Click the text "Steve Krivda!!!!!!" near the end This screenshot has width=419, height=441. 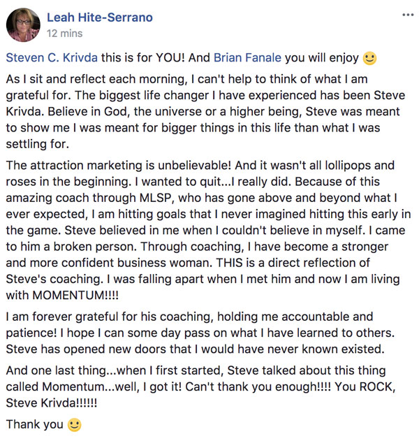coord(52,403)
